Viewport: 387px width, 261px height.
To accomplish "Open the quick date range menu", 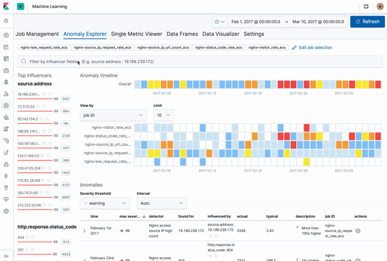I will [x=220, y=22].
